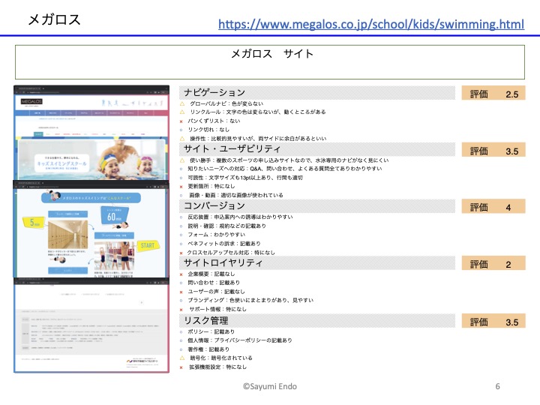Click the 評価 2 rating box
The image size is (540, 405).
click(x=493, y=264)
